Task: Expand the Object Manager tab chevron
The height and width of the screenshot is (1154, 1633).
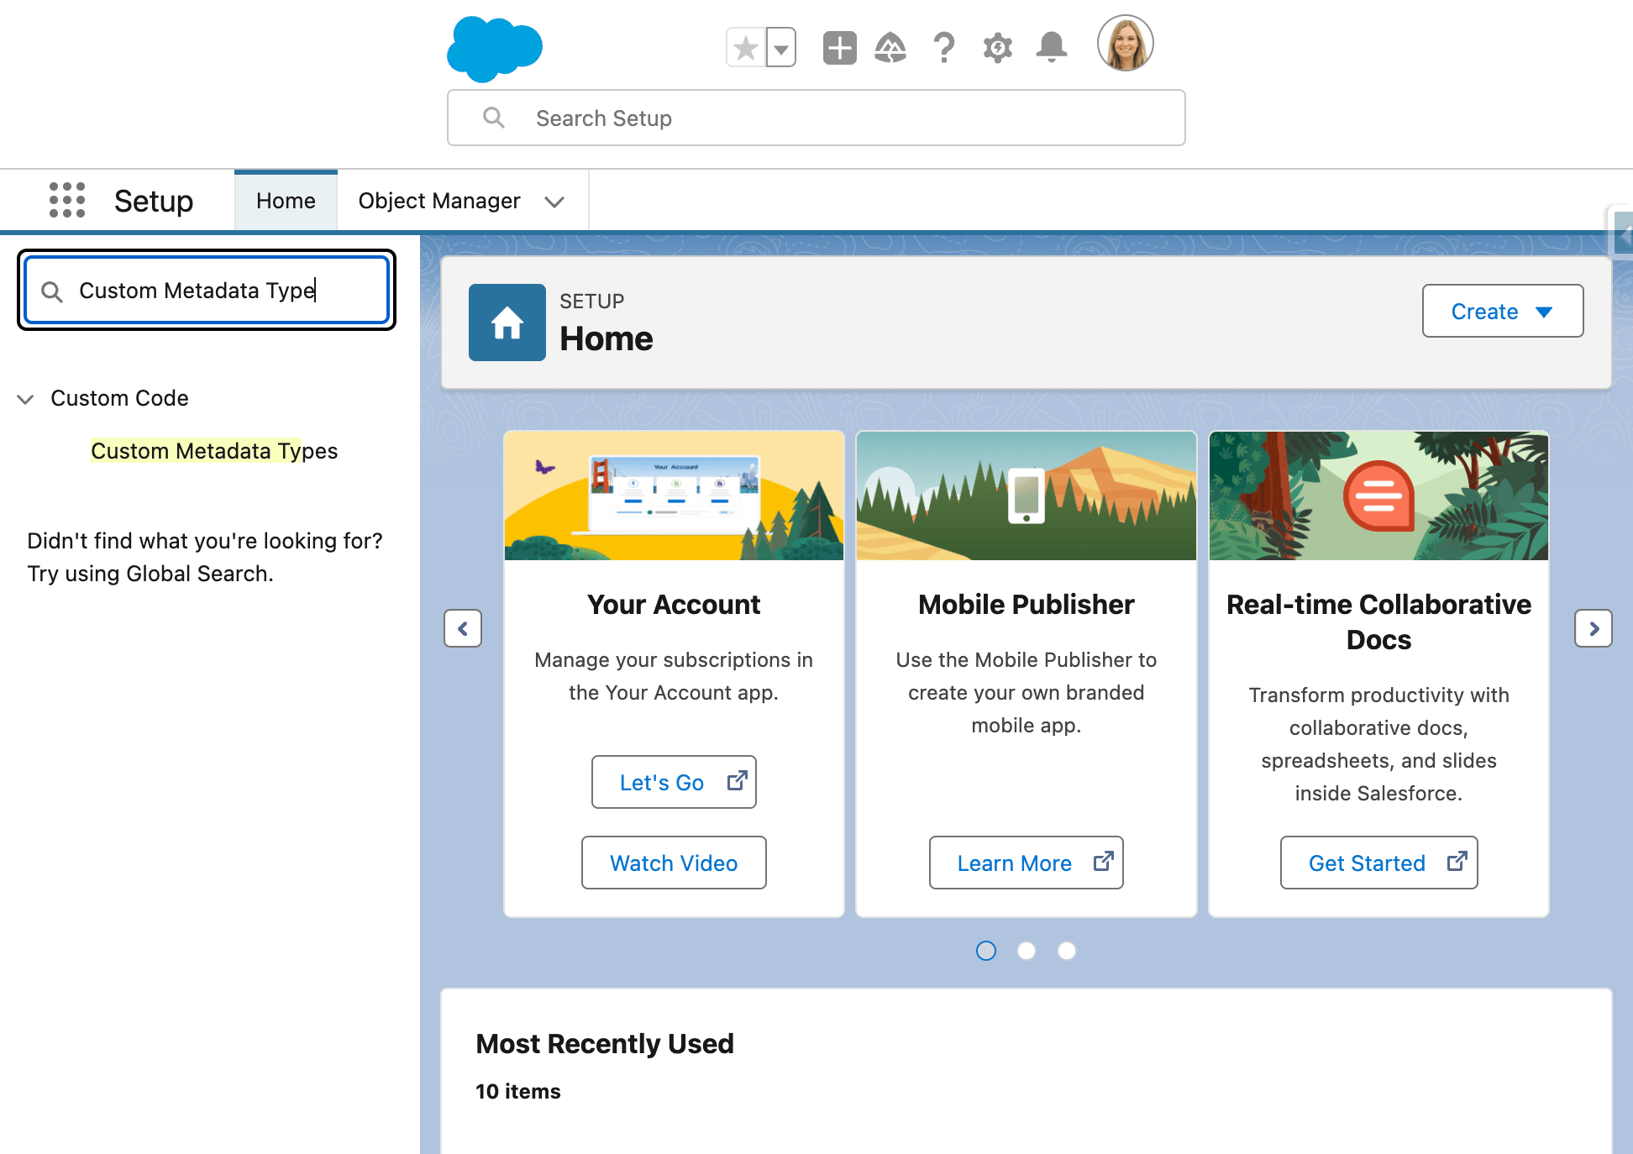Action: (x=554, y=202)
